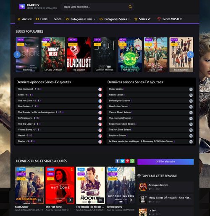Open Le test top film
Image resolution: width=210 pixels, height=216 pixels.
tap(165, 211)
